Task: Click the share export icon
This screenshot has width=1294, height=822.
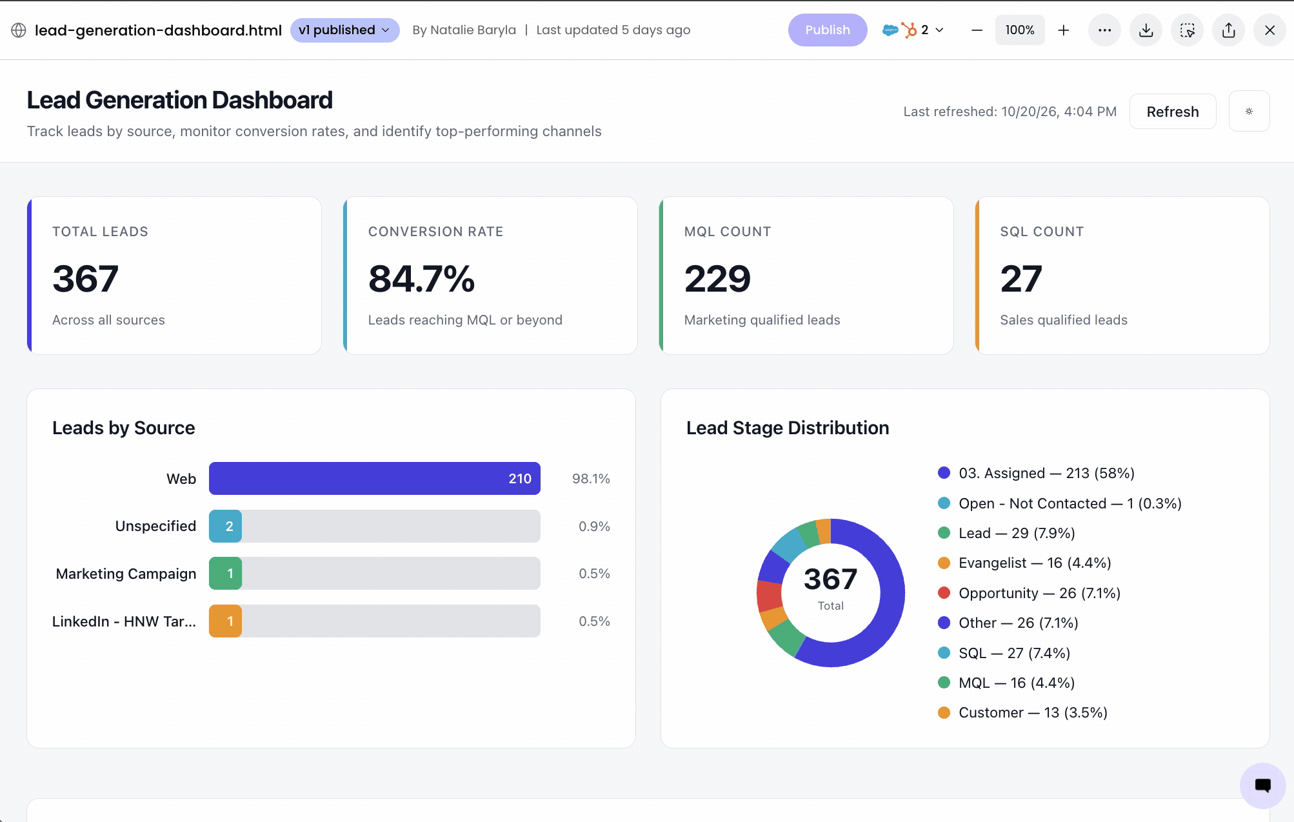Action: point(1228,30)
